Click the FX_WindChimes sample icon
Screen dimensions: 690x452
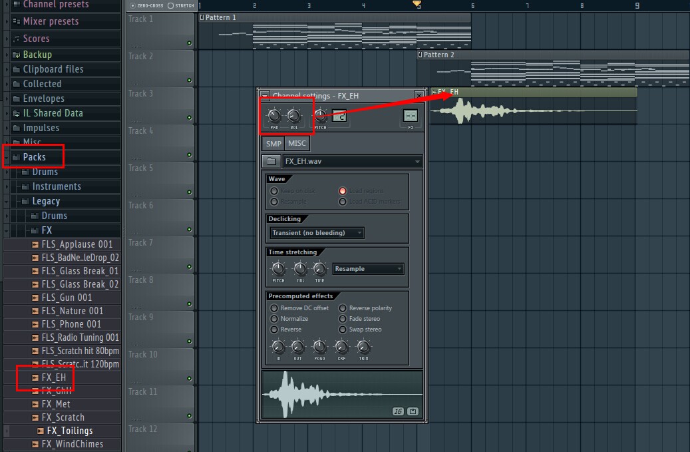click(x=35, y=444)
